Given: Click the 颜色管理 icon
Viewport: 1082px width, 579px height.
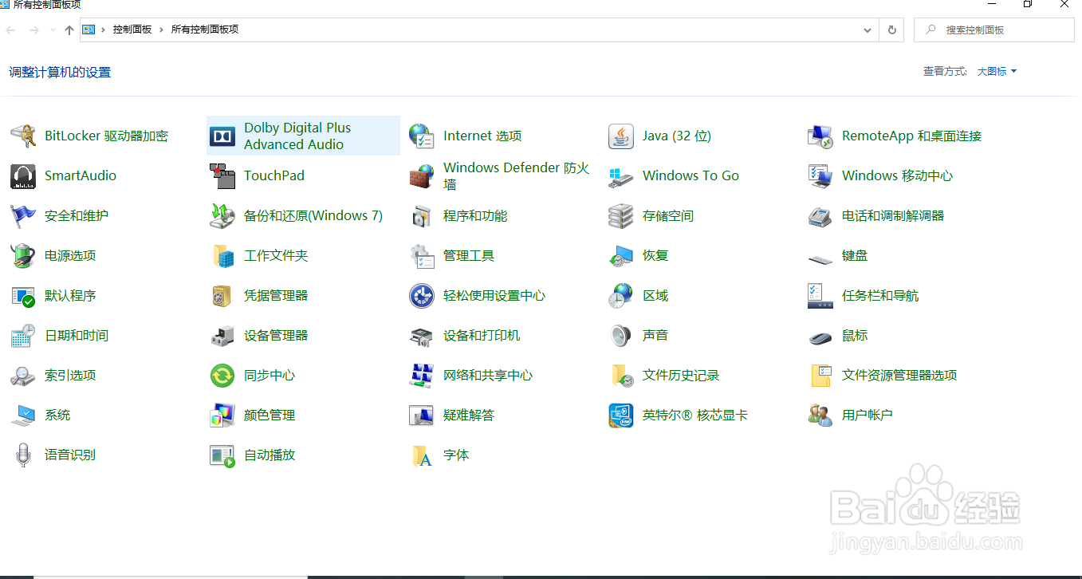Looking at the screenshot, I should point(222,416).
